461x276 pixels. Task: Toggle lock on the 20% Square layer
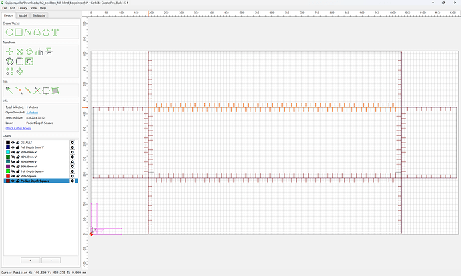[x=17, y=176]
